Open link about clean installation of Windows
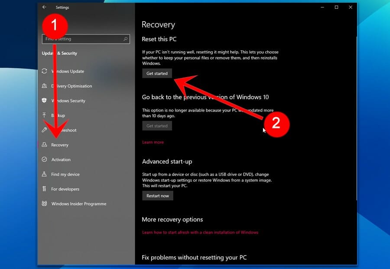Image resolution: width=390 pixels, height=269 pixels. click(200, 233)
